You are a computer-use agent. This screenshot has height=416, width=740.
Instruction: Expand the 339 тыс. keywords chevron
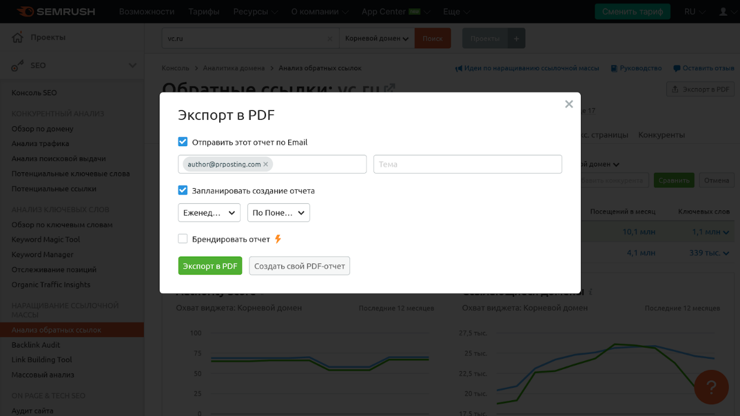coord(727,254)
